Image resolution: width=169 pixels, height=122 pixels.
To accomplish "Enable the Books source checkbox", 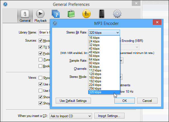I will [40, 66].
